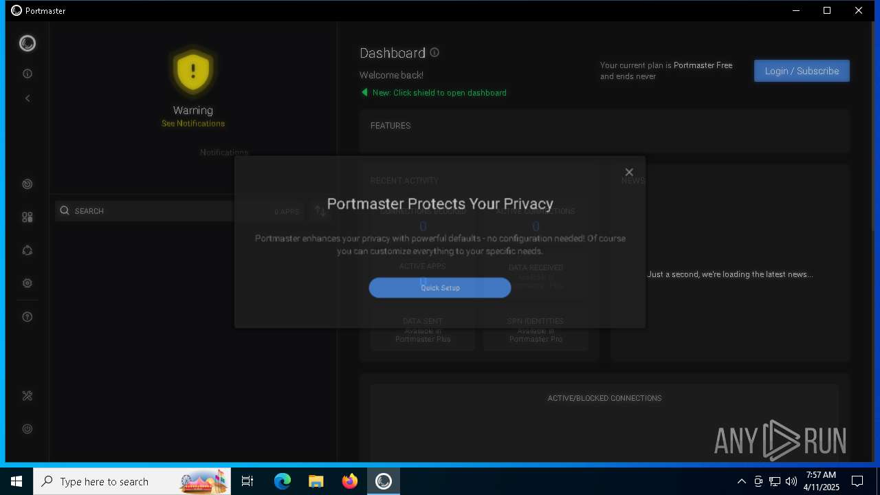
Task: Click the power icon at the sidebar bottom
Action: click(27, 429)
